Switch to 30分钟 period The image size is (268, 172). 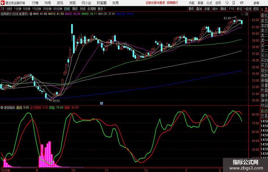coord(47,9)
